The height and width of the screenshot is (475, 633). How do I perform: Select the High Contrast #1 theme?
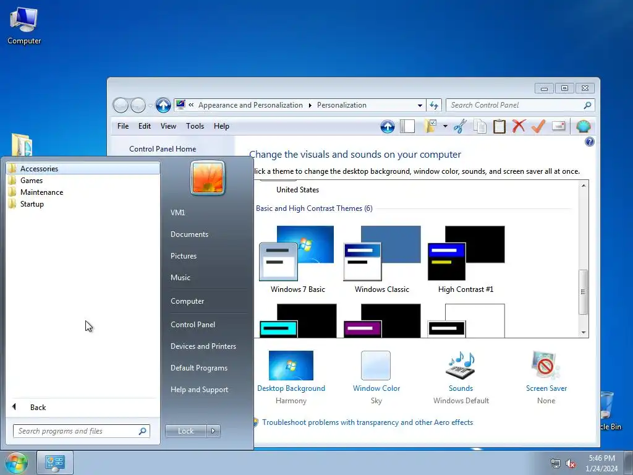tap(466, 260)
